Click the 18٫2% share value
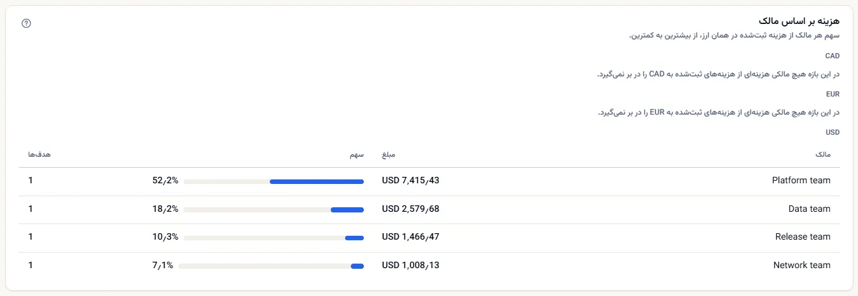The image size is (858, 296). coord(165,209)
